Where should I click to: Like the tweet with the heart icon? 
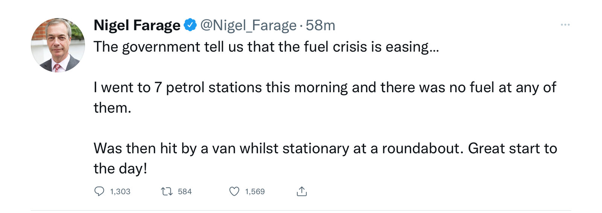(234, 192)
